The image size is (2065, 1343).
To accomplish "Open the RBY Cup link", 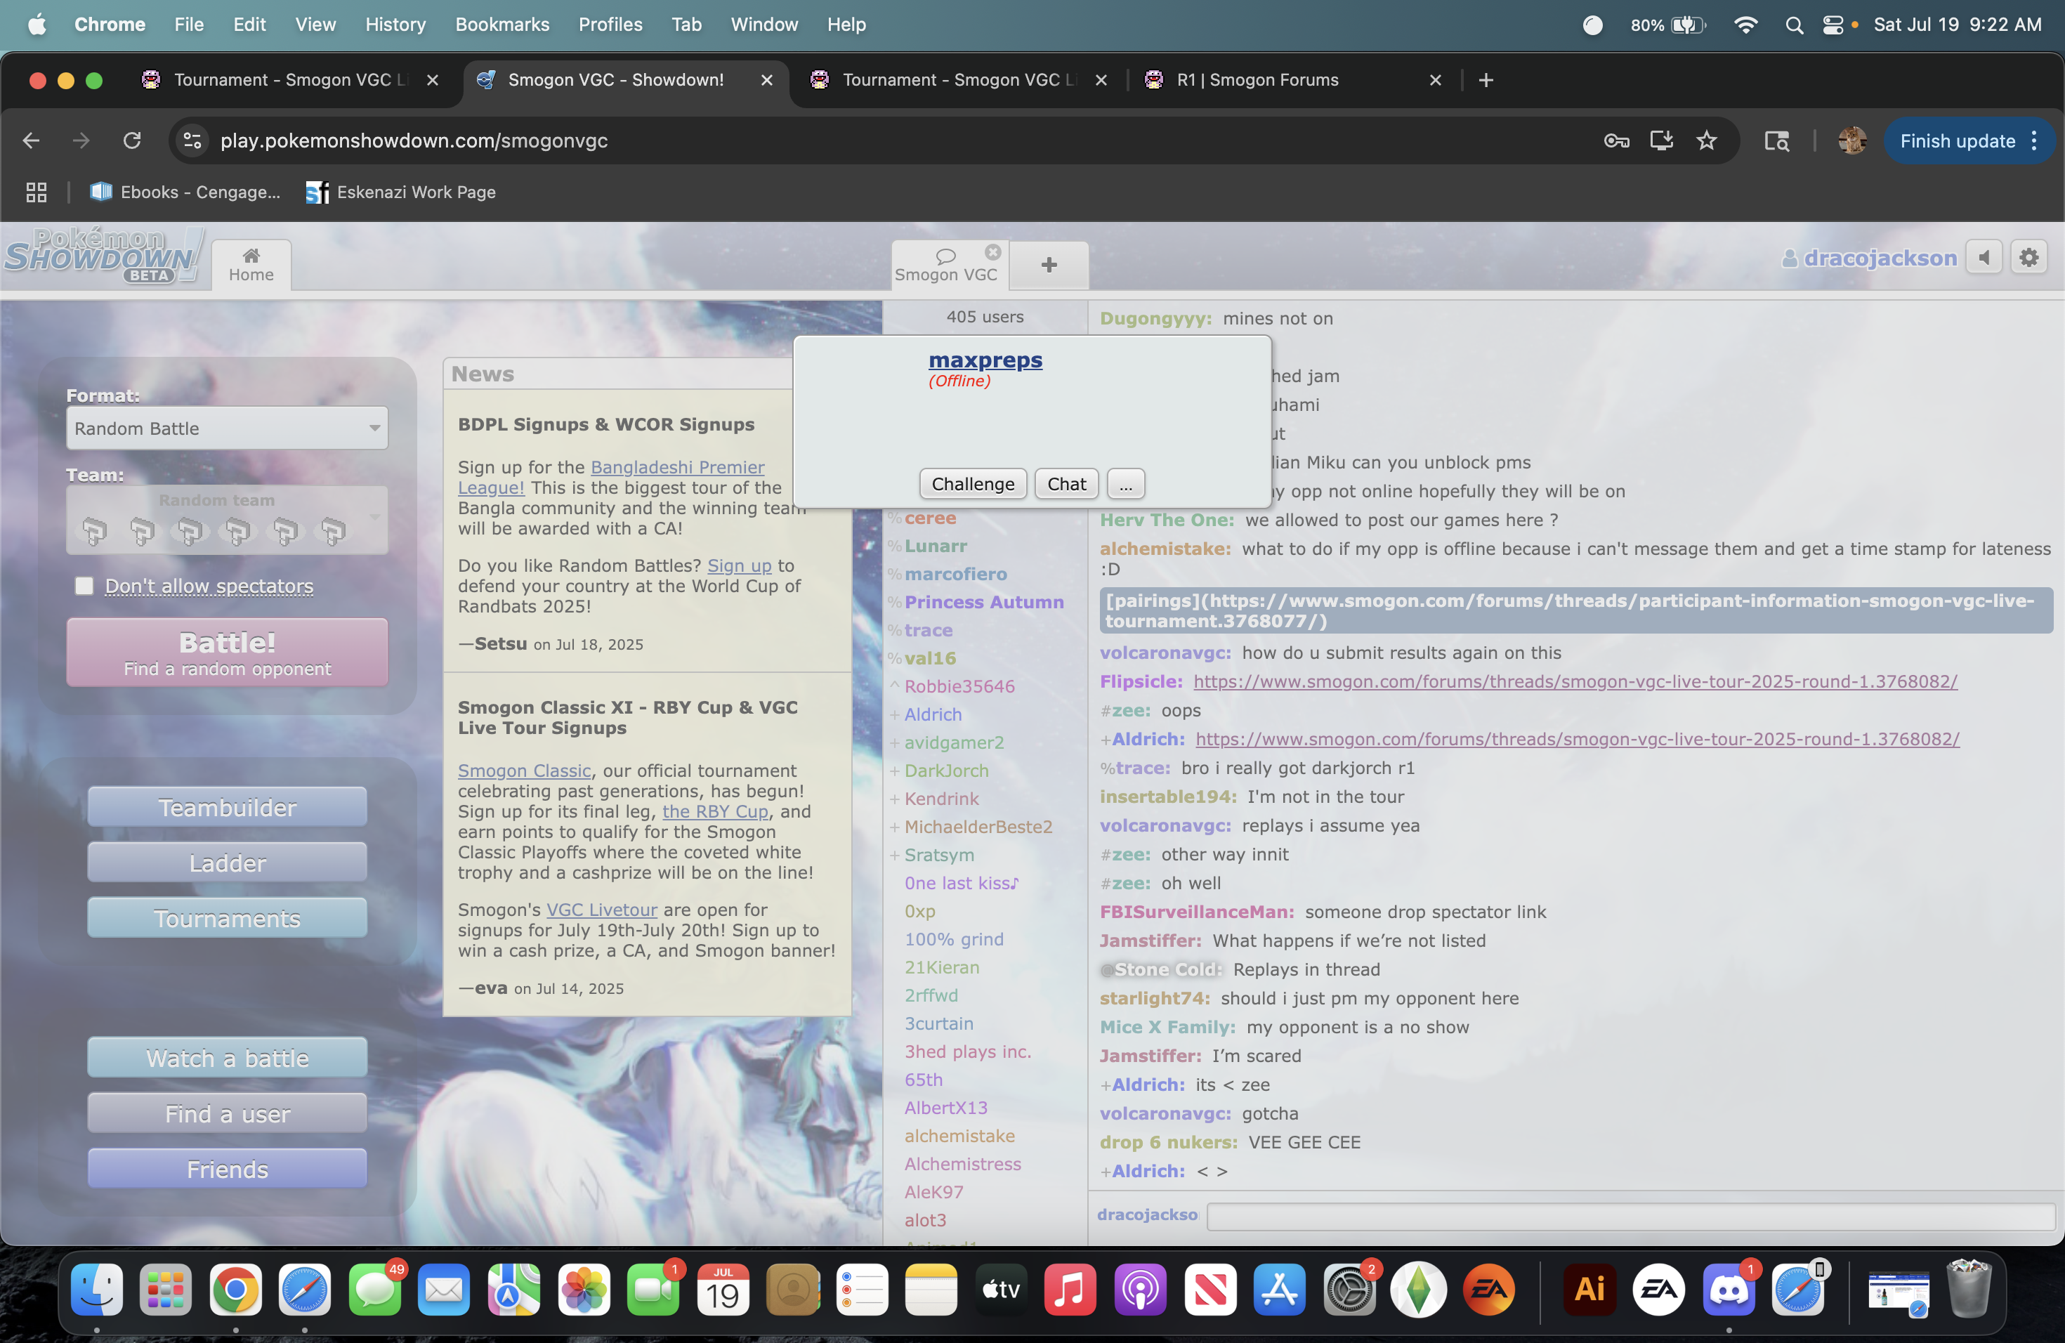I will coord(715,811).
